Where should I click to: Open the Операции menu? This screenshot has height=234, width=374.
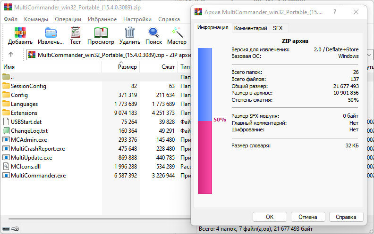[x=68, y=19]
